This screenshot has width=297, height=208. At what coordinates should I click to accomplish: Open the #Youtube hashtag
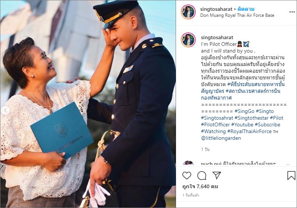point(242,125)
